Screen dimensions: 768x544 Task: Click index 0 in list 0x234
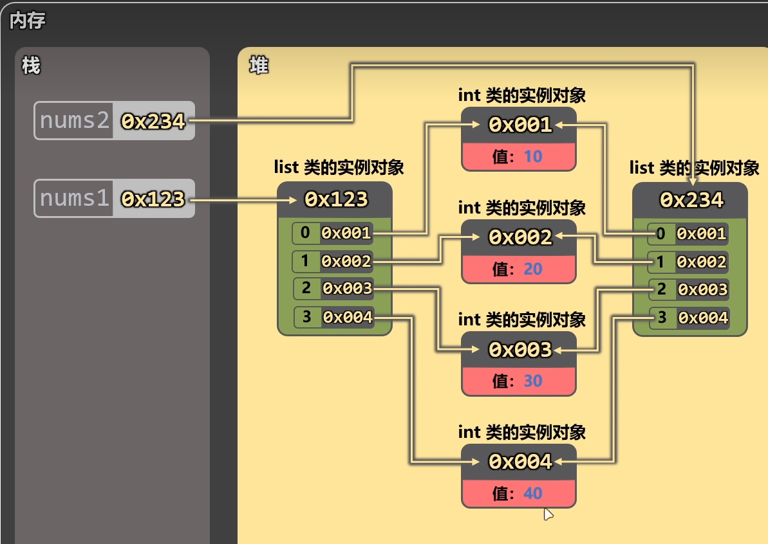click(660, 234)
